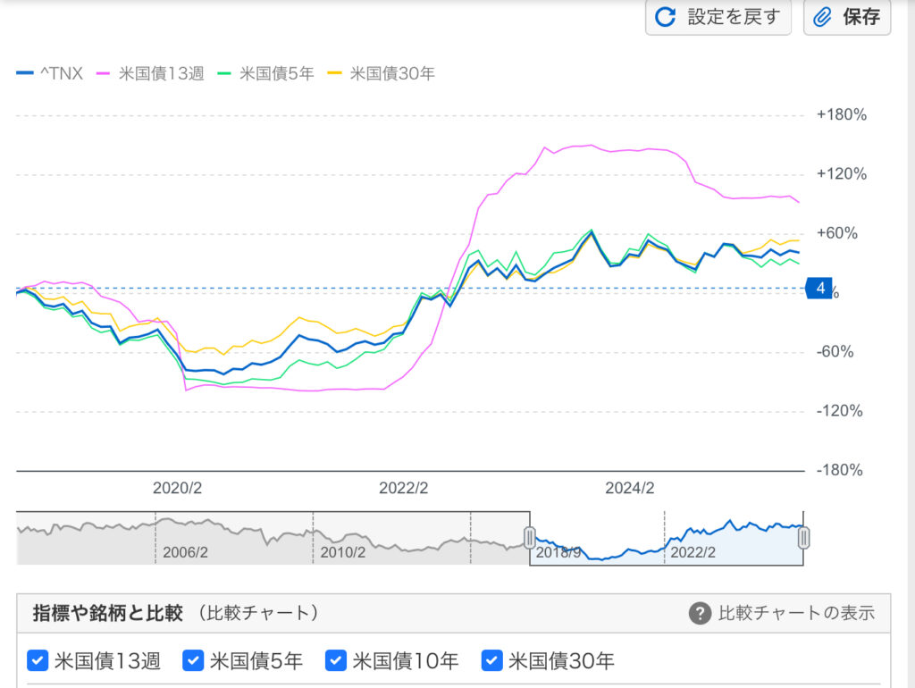Uncheck the 米国債5年 checkbox

193,660
